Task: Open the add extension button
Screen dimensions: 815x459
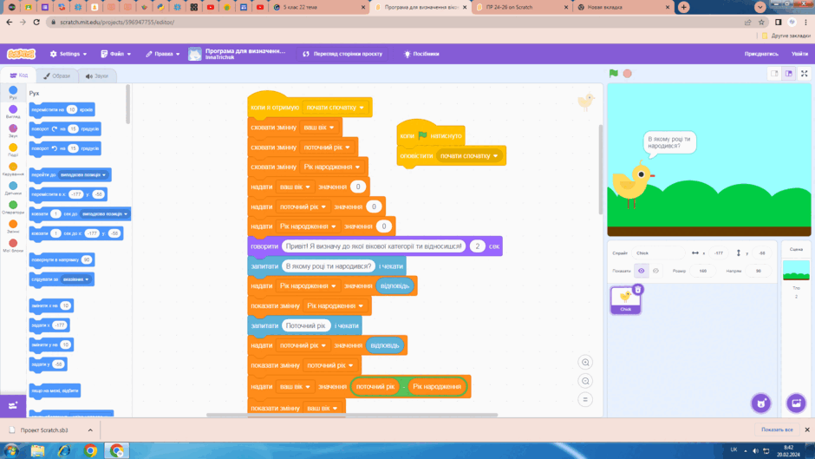Action: click(x=13, y=405)
